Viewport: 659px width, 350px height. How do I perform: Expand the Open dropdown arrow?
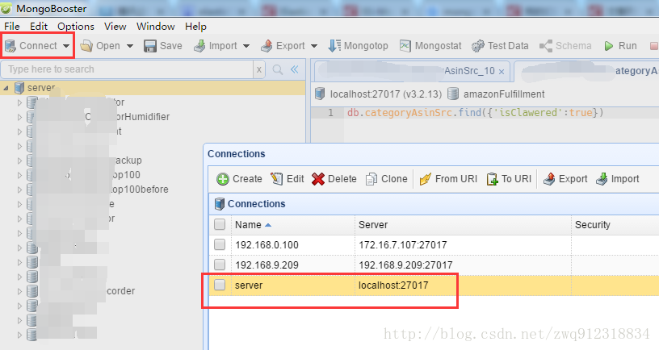[x=130, y=46]
